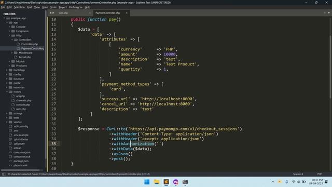Click the .gitattributes file icon
The height and width of the screenshot is (187, 332).
(x=10, y=139)
